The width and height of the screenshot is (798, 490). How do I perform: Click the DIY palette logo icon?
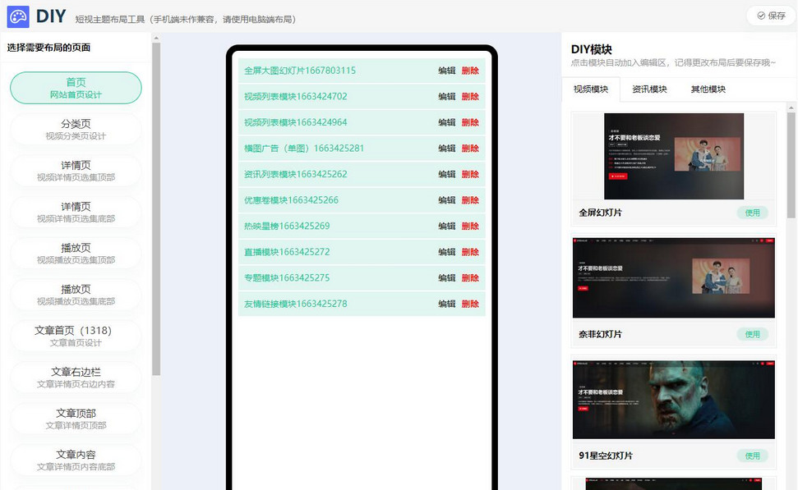[x=18, y=16]
